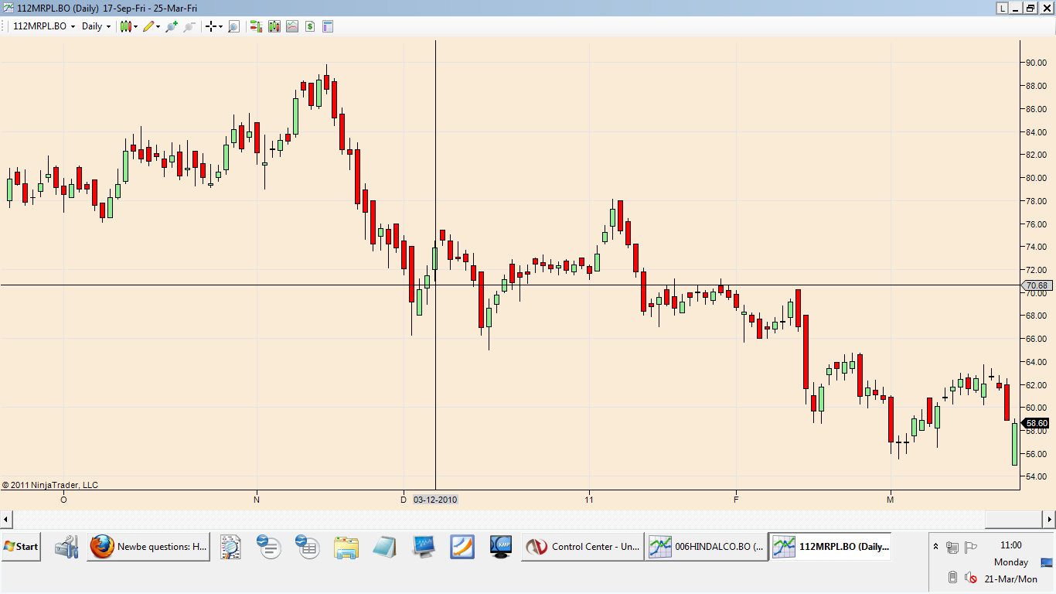Image resolution: width=1056 pixels, height=594 pixels.
Task: Open the Windows Start button
Action: tap(21, 547)
